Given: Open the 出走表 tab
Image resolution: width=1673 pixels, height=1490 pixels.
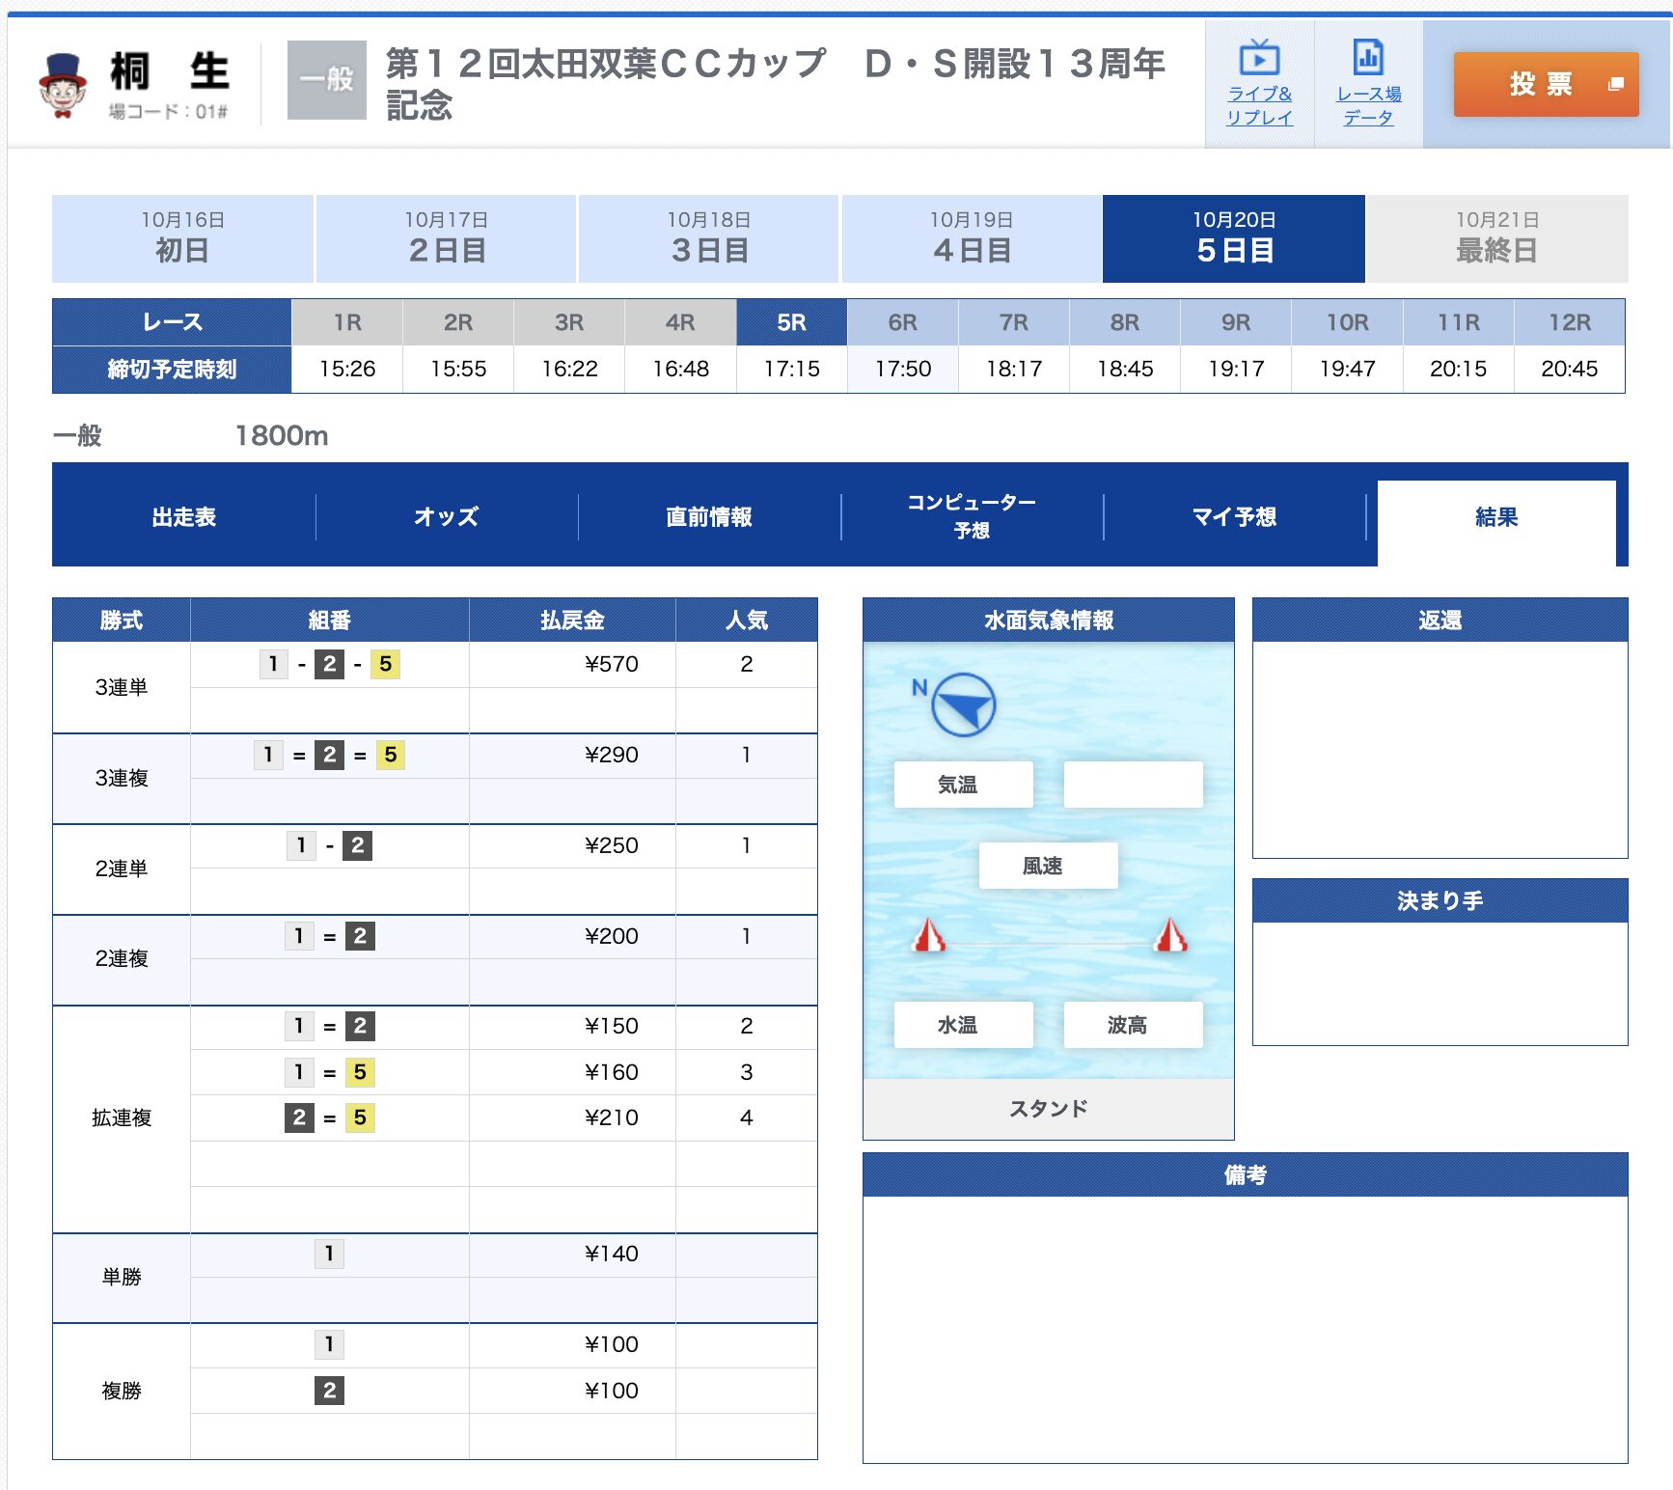Looking at the screenshot, I should click(x=184, y=517).
